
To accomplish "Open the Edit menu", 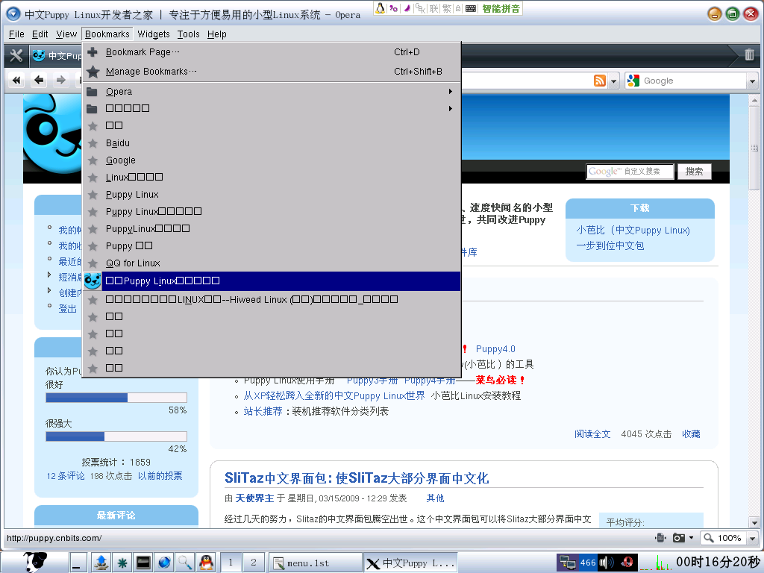I will (x=40, y=34).
